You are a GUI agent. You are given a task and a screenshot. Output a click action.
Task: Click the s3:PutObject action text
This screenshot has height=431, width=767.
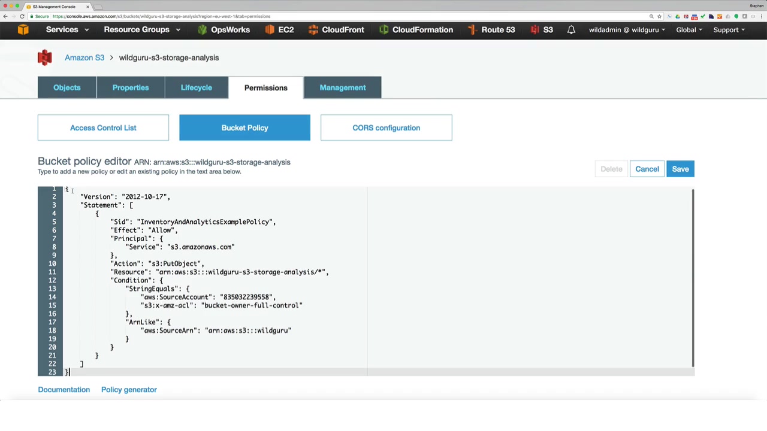coord(174,263)
